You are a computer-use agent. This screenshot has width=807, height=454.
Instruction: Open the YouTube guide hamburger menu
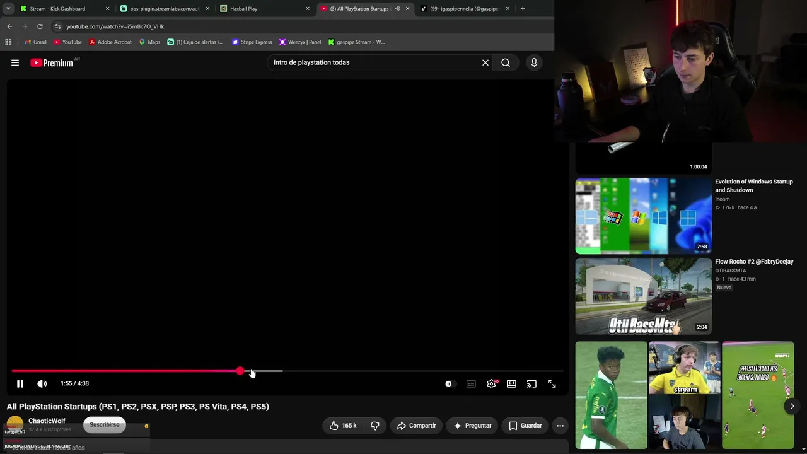[15, 62]
